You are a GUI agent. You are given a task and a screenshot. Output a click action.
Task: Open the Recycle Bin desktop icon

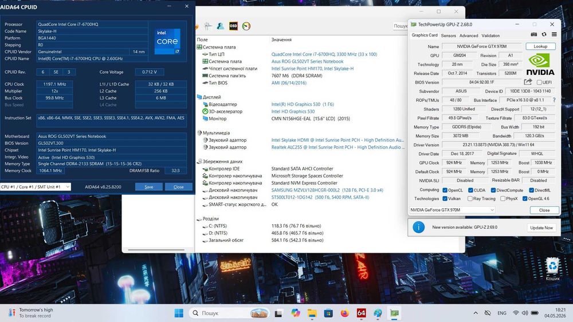[552, 269]
